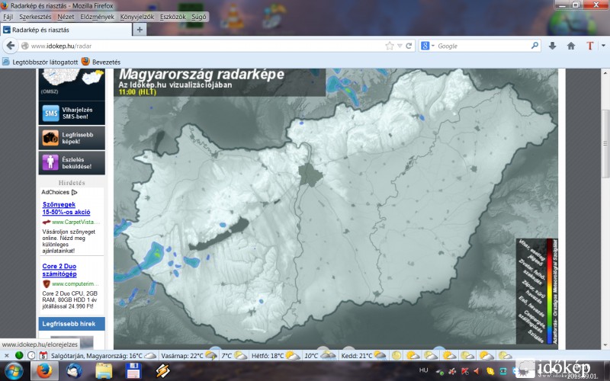Select Hétfő: 18°C forecast entry
This screenshot has width=610, height=381.
(275, 356)
